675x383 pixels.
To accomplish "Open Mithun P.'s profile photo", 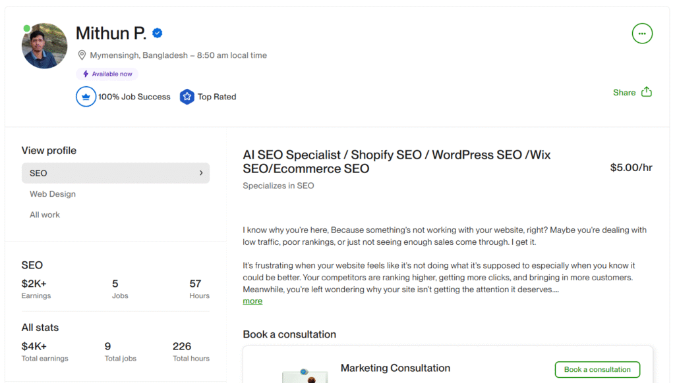I will (x=45, y=47).
